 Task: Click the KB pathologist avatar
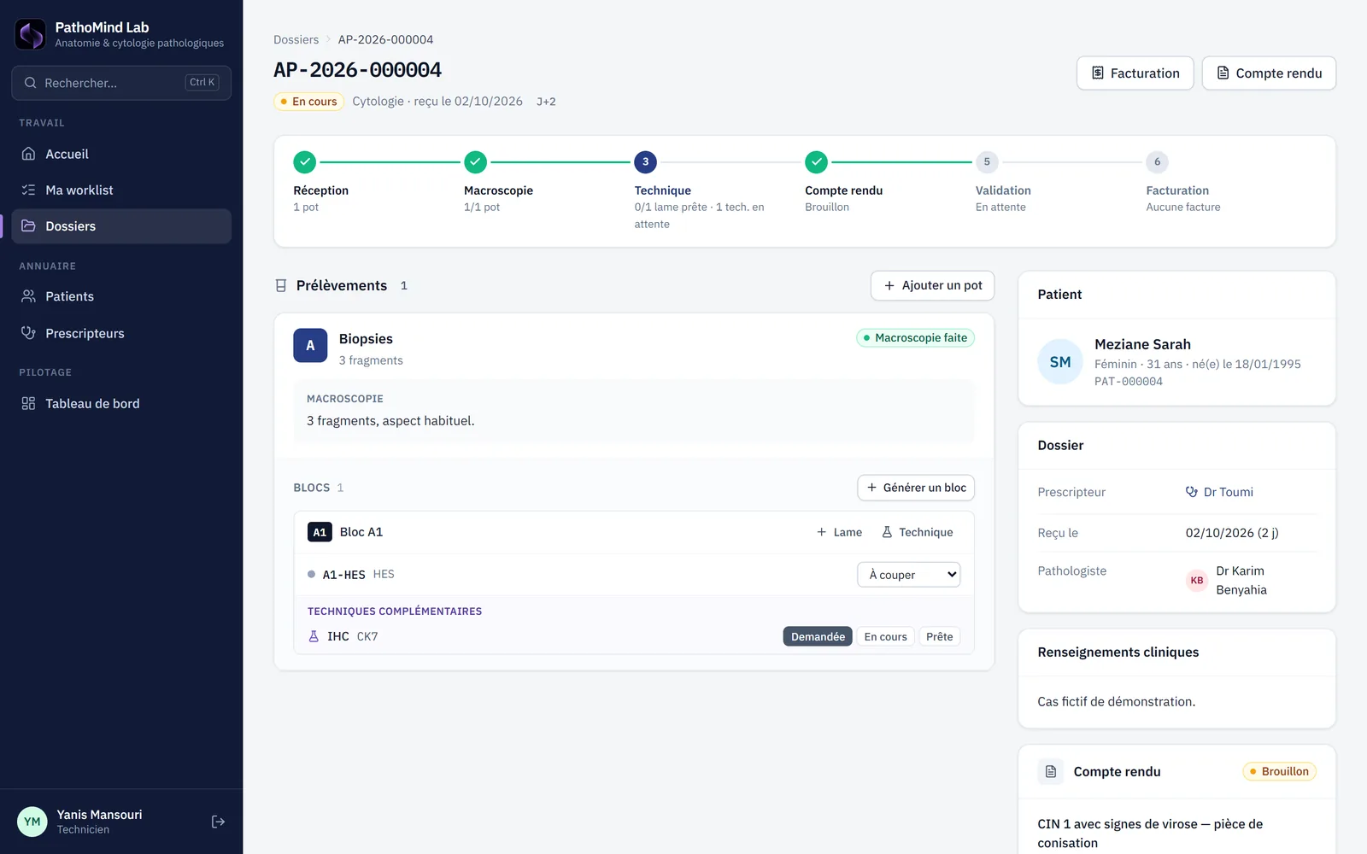(x=1197, y=581)
